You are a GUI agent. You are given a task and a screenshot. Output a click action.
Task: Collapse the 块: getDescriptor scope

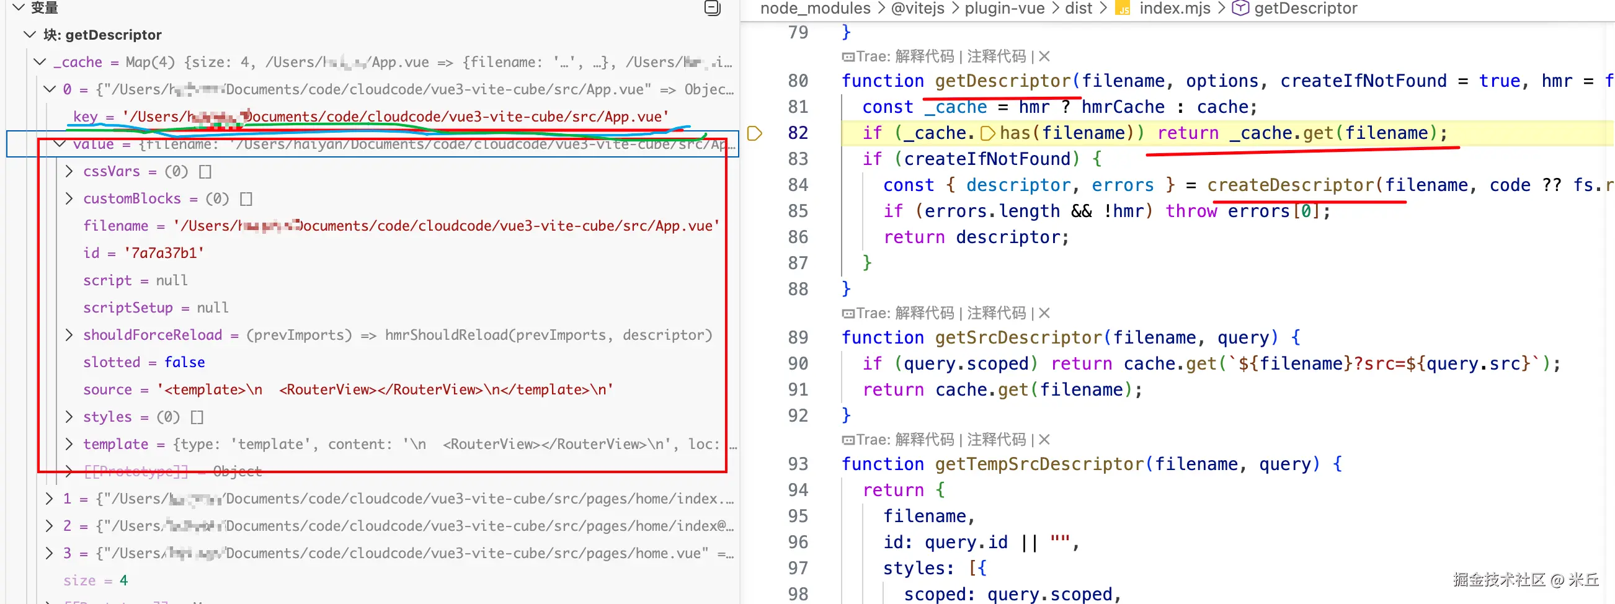coord(30,35)
